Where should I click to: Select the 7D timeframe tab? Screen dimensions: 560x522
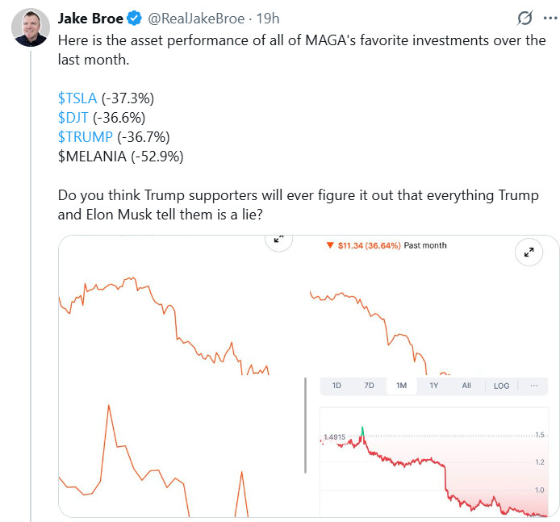point(369,386)
